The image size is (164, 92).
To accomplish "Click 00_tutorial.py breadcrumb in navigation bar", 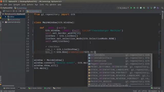I will pos(20,8).
